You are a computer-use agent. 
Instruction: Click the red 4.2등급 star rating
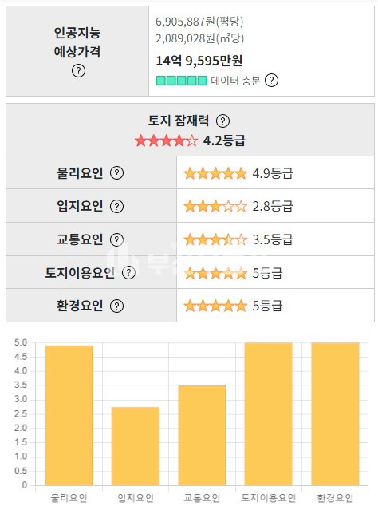[x=167, y=140]
